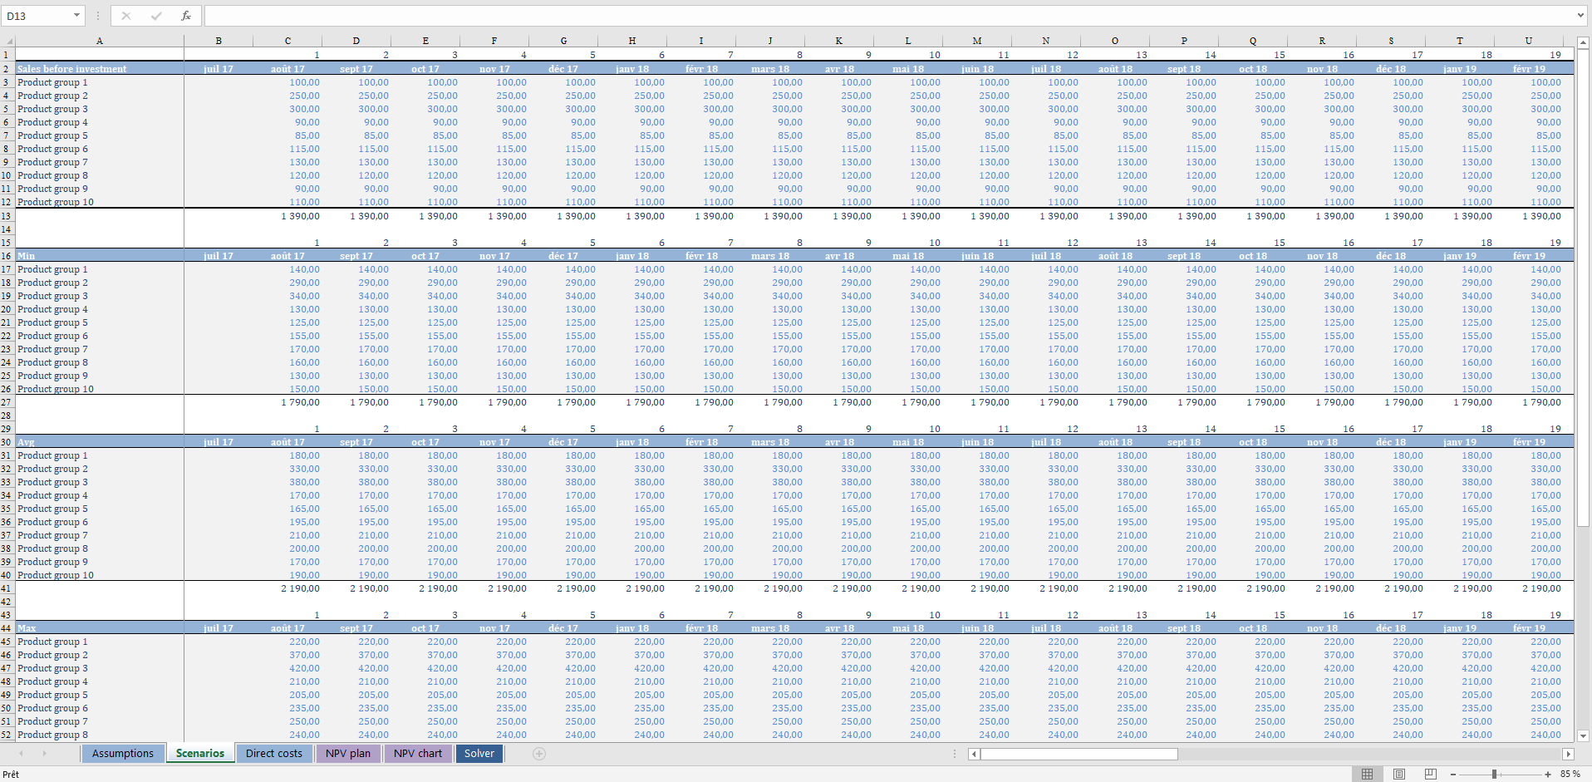Click next sheet navigation arrow
This screenshot has width=1592, height=782.
click(44, 754)
